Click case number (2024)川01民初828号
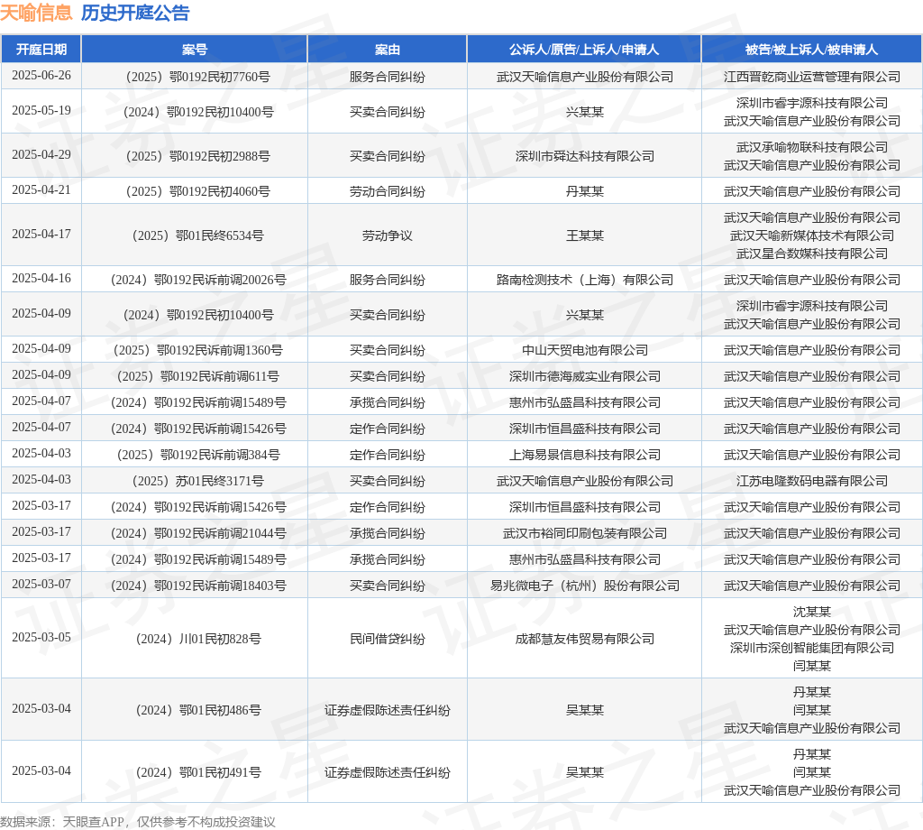This screenshot has height=830, width=923. [x=197, y=639]
